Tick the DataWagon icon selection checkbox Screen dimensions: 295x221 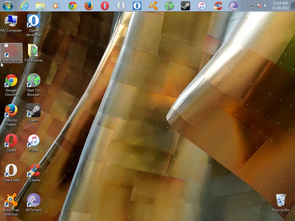6,45
